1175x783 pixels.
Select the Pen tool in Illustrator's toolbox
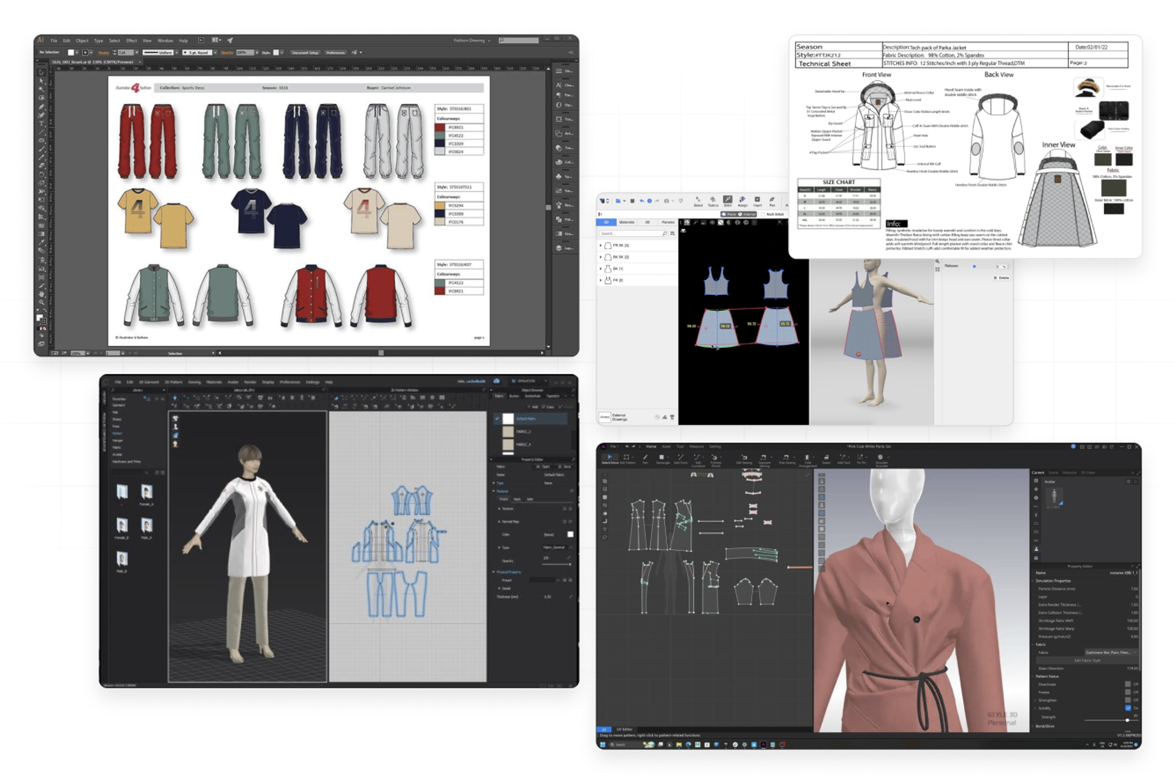coord(41,106)
